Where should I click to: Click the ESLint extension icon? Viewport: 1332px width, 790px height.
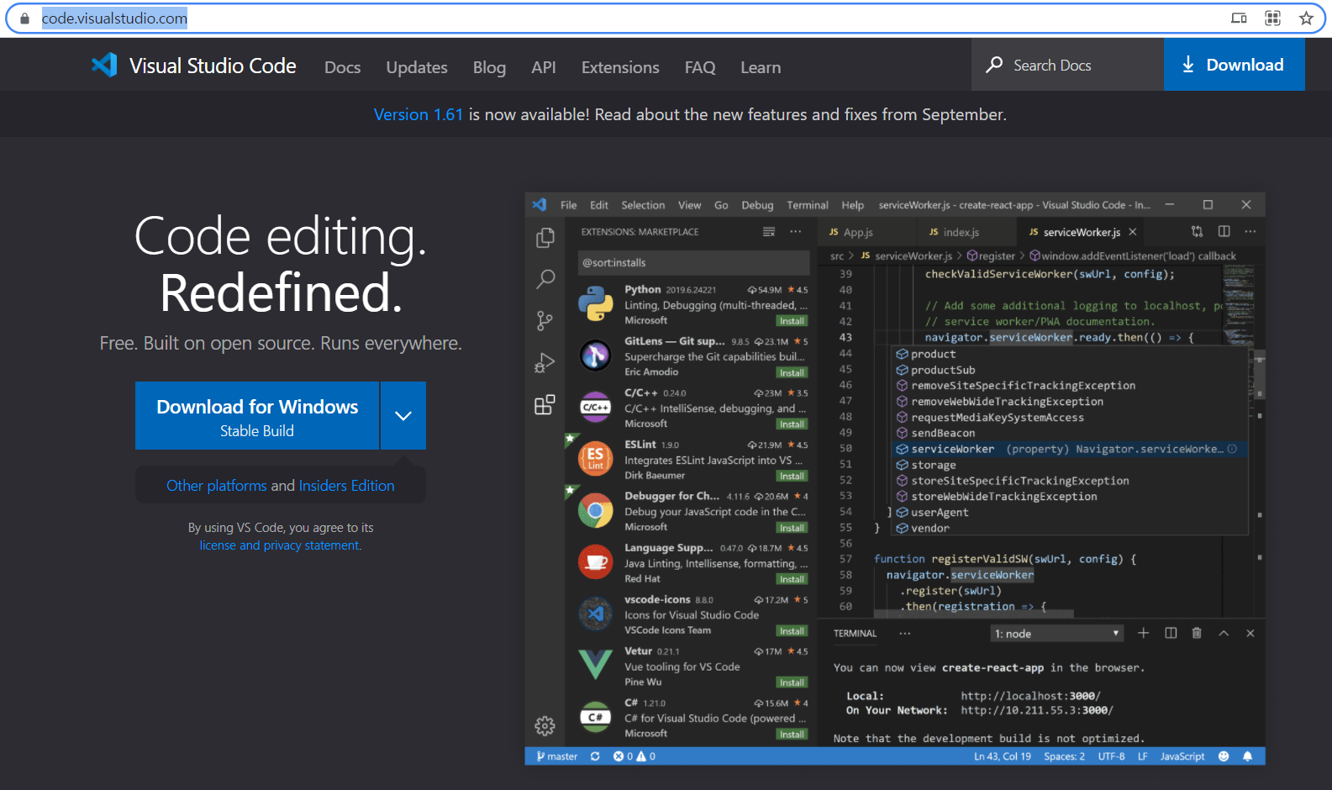pyautogui.click(x=595, y=458)
